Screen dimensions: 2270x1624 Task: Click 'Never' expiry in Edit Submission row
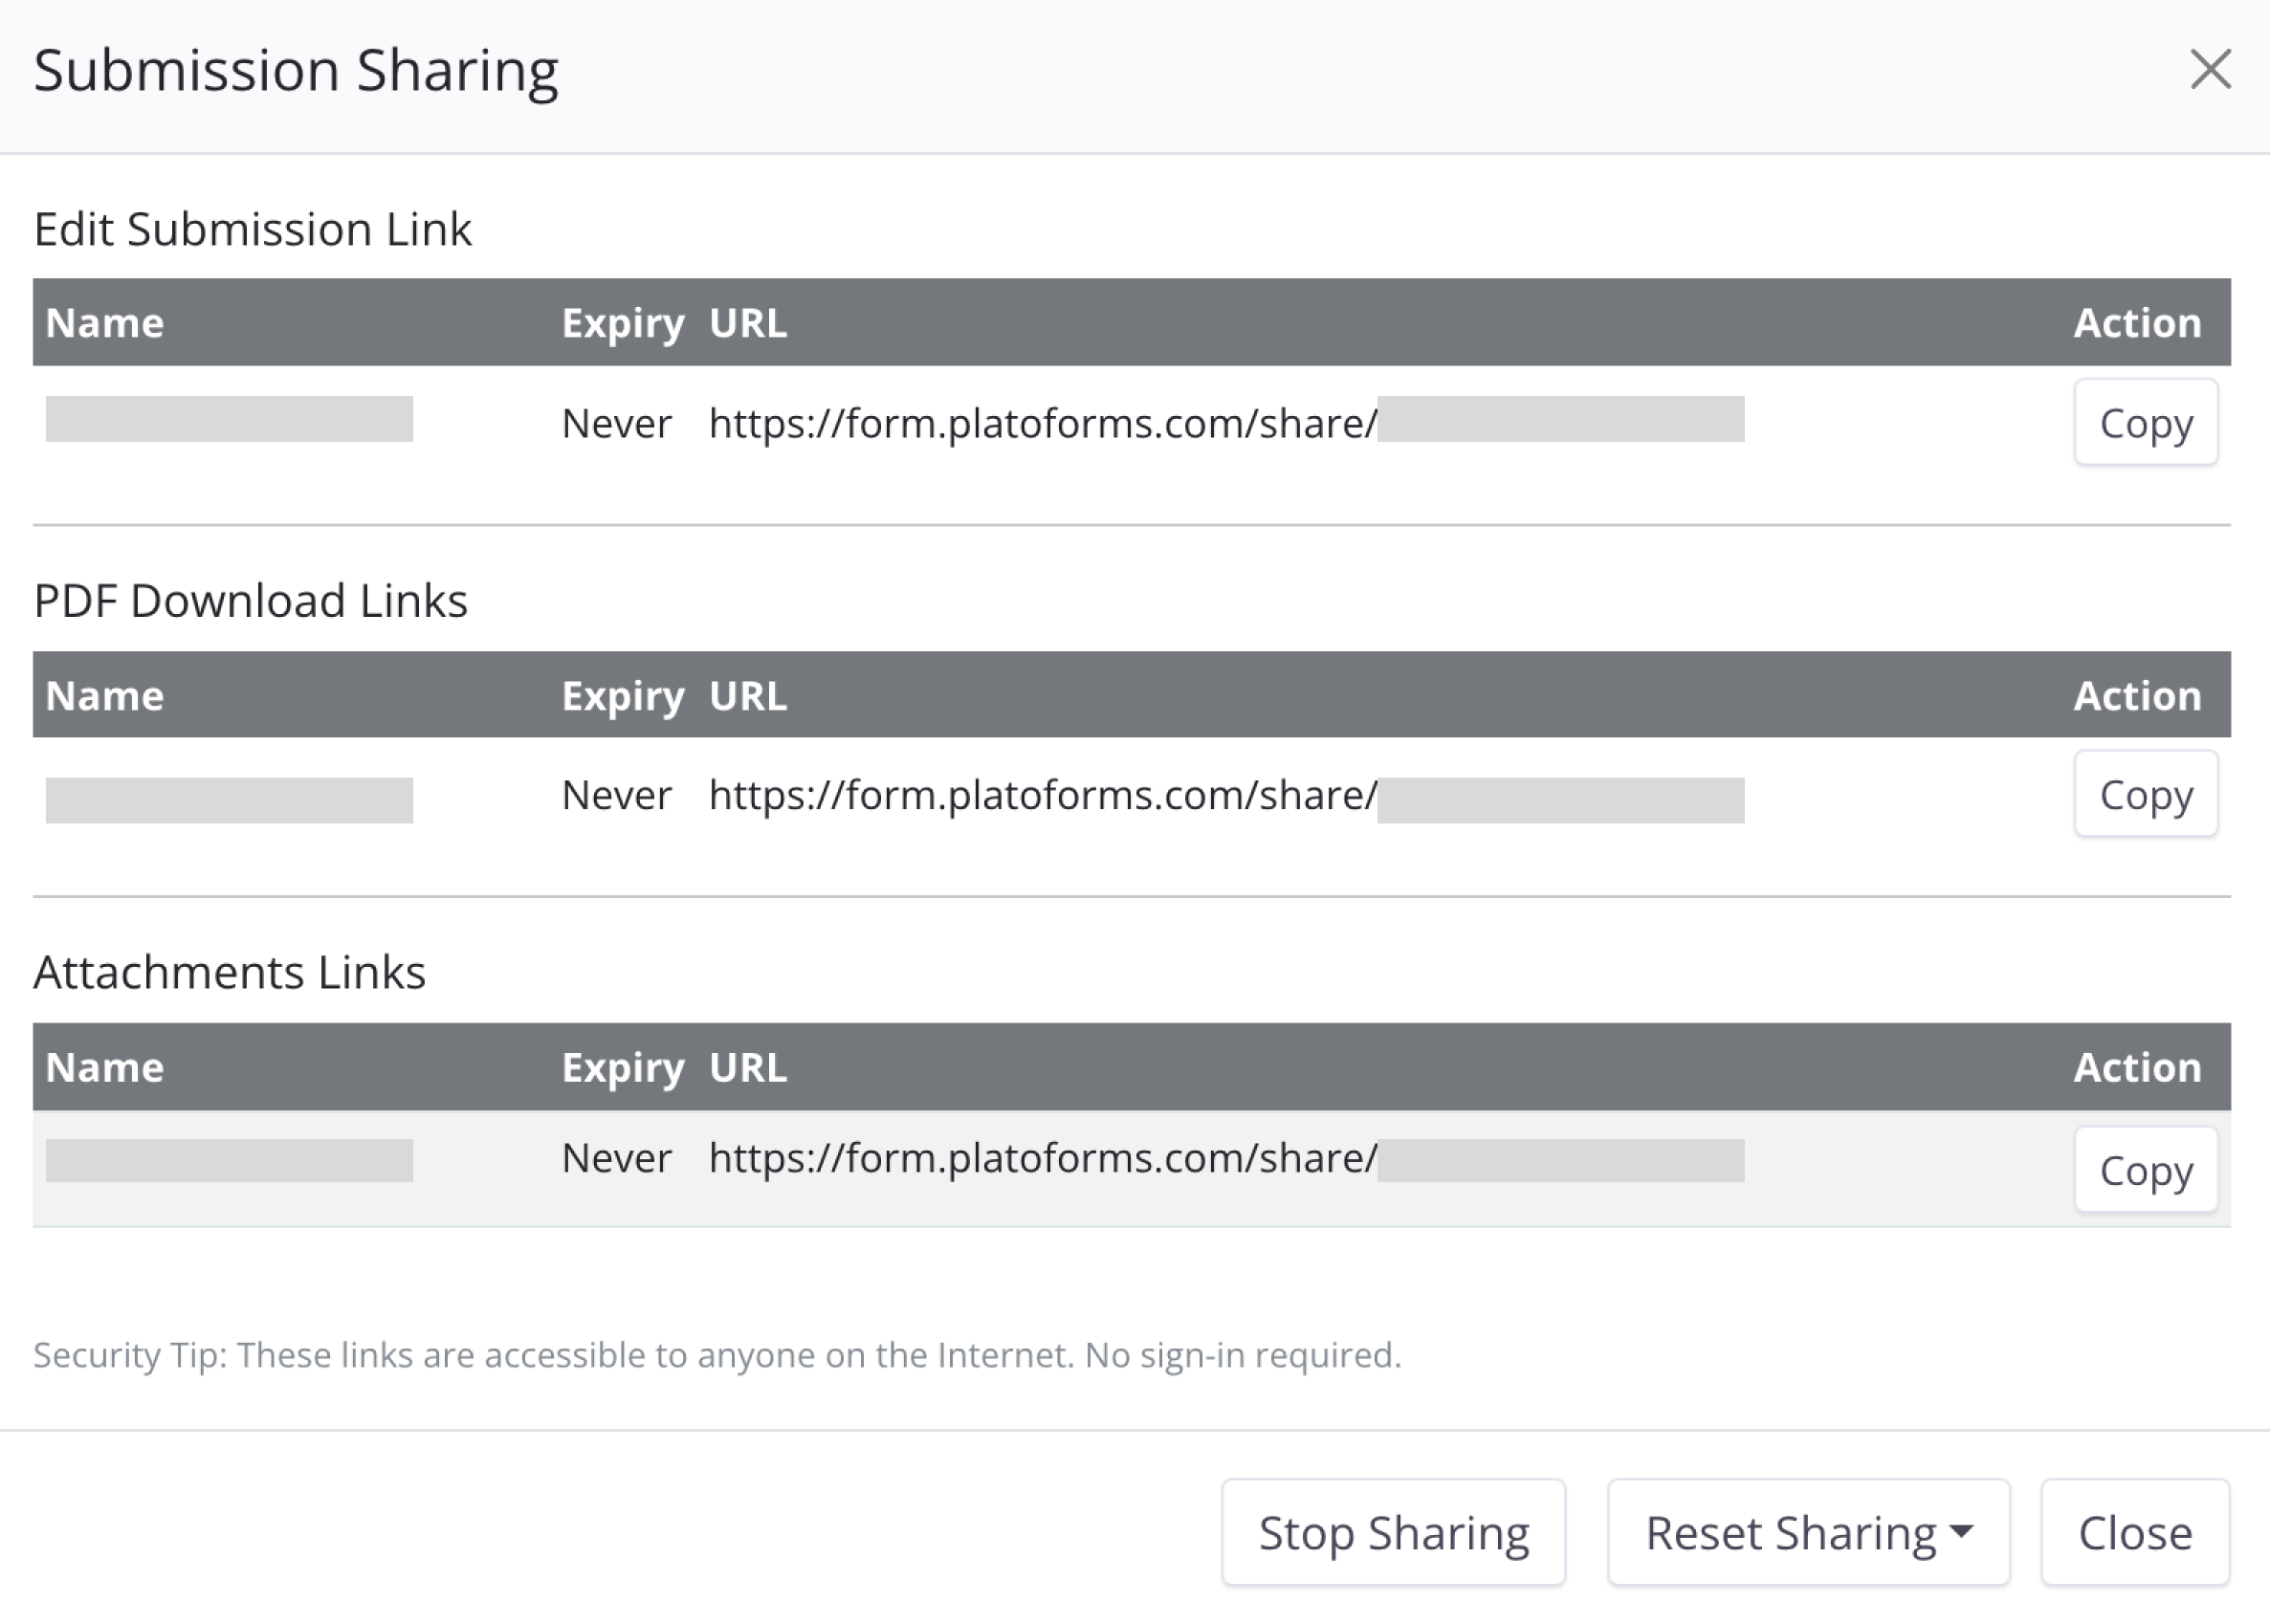pos(616,423)
